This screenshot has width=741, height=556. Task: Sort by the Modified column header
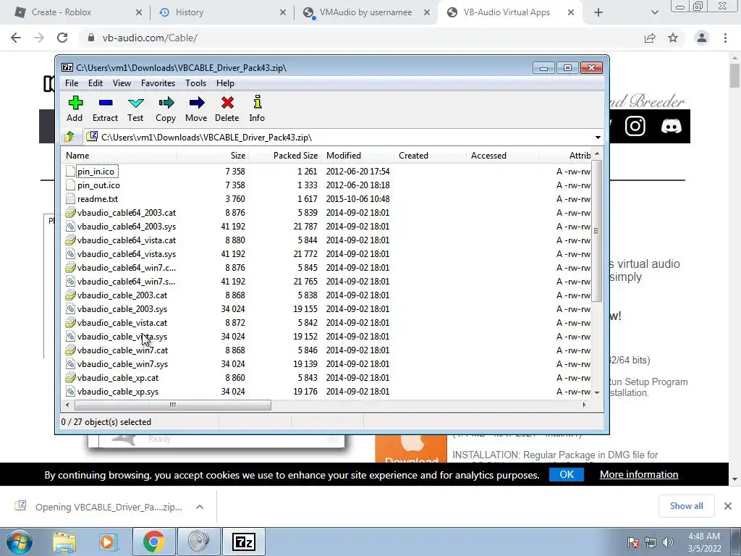tap(357, 156)
